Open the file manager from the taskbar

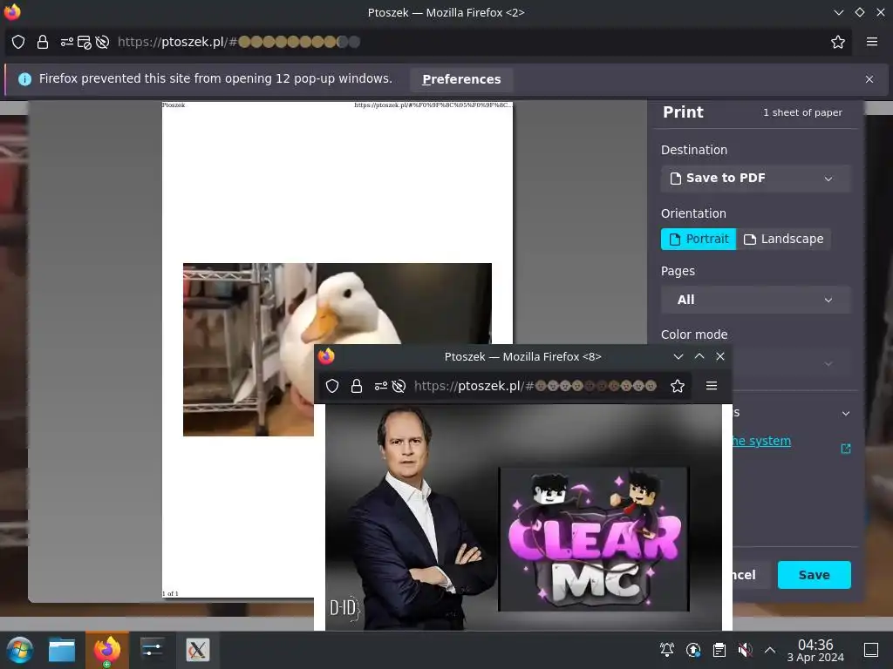tap(62, 650)
